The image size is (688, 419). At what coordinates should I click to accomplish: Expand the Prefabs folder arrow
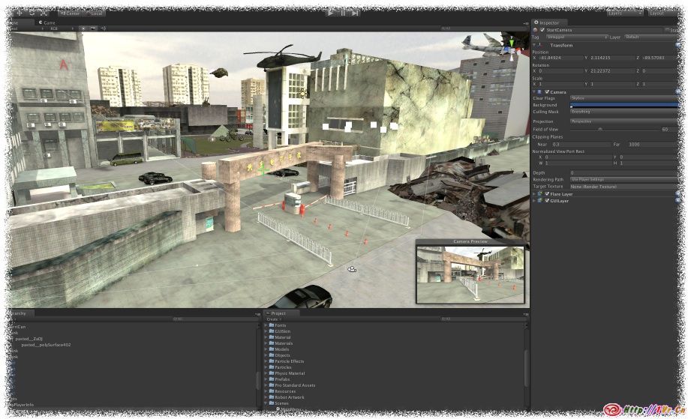tap(266, 379)
